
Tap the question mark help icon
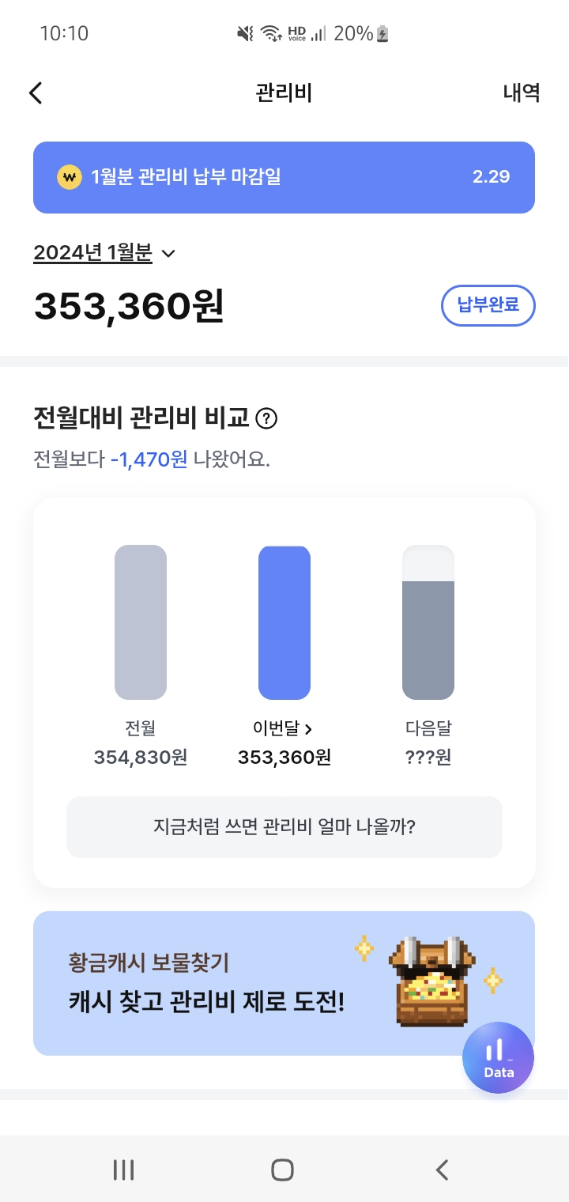[x=267, y=418]
